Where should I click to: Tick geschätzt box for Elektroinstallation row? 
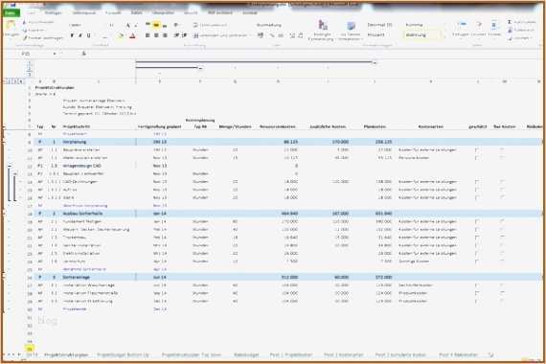(477, 254)
